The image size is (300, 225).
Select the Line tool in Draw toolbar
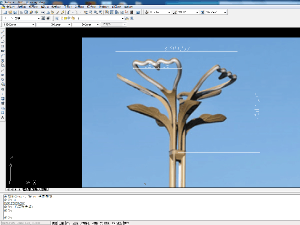point(2,32)
